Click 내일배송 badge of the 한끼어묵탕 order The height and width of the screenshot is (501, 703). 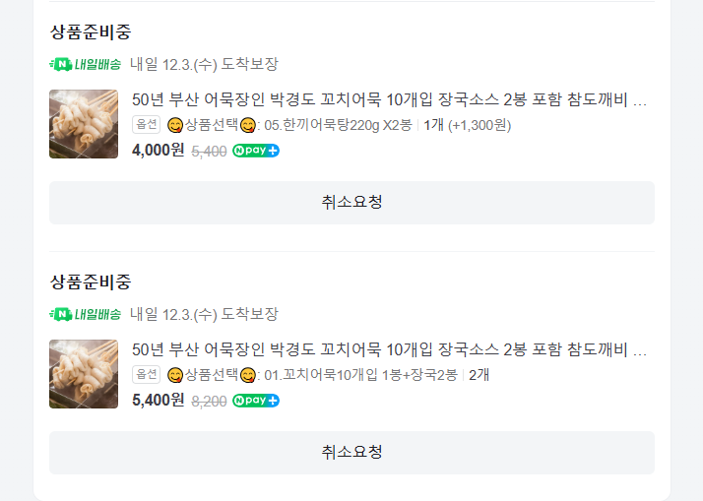pos(86,65)
